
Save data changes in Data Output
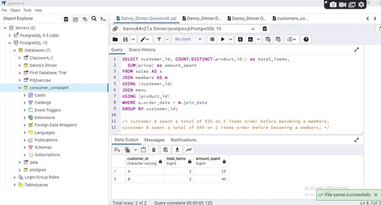click(165, 150)
